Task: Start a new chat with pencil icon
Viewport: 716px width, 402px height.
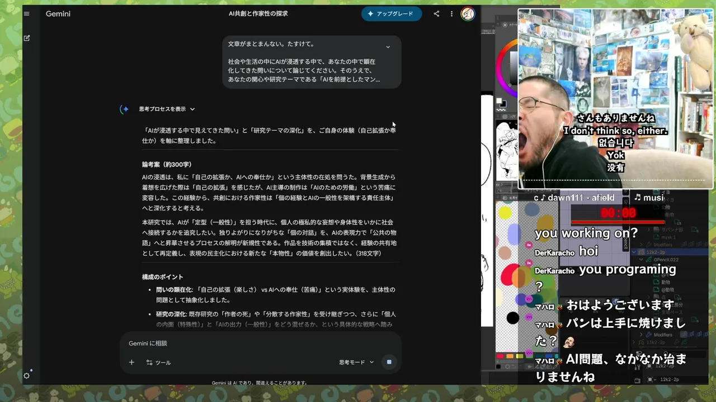Action: (x=26, y=38)
